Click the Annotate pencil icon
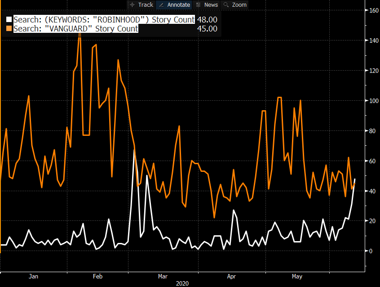Image resolution: width=380 pixels, height=287 pixels. coord(161,5)
